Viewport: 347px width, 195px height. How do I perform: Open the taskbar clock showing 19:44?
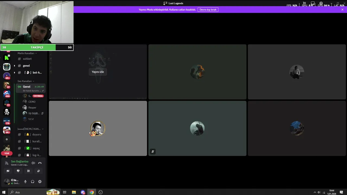pos(332,192)
